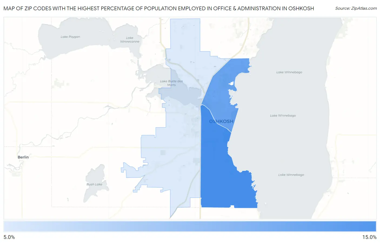
Task: Click the Lake Poygan label
Action: tap(70, 37)
